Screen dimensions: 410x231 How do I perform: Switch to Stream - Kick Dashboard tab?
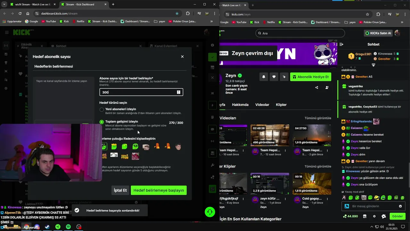coord(84,4)
